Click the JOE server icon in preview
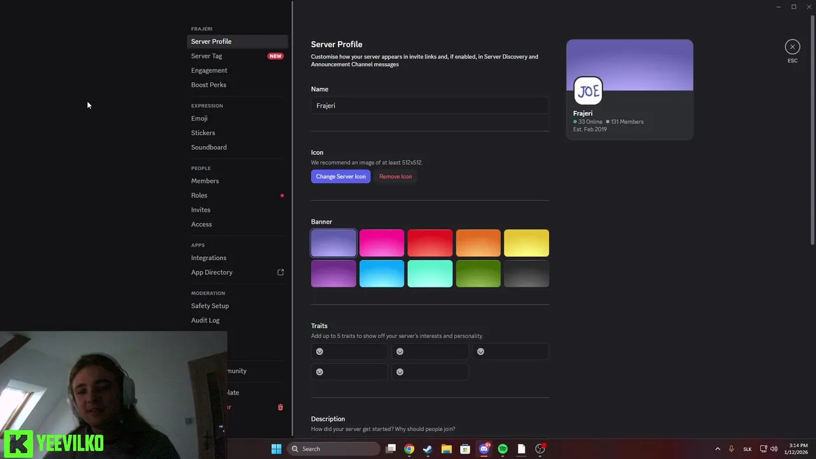Viewport: 816px width, 459px height. point(588,91)
